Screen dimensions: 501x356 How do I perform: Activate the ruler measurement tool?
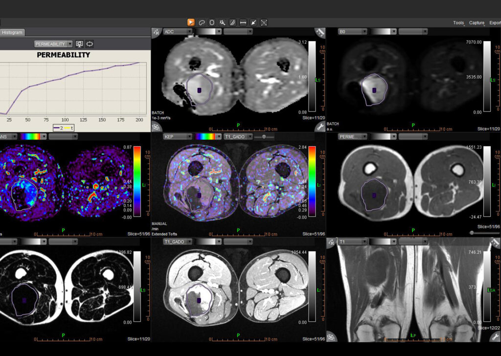click(x=243, y=22)
